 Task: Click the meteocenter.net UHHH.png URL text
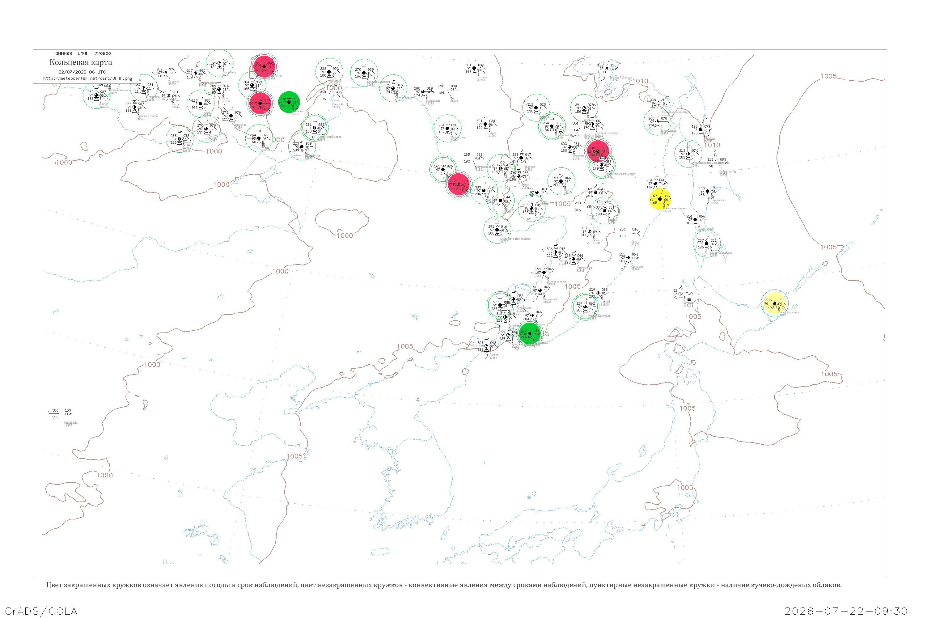click(x=87, y=78)
